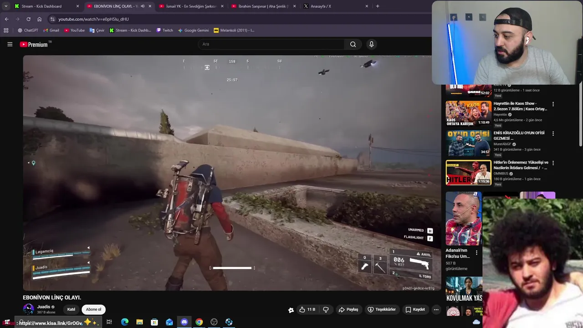Open Outlook from the taskbar
583x328 pixels.
pos(169,322)
